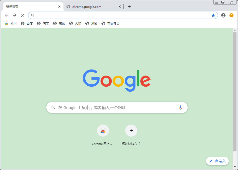238x170 pixels.
Task: Reload the page with the refresh icon
Action: click(22, 15)
